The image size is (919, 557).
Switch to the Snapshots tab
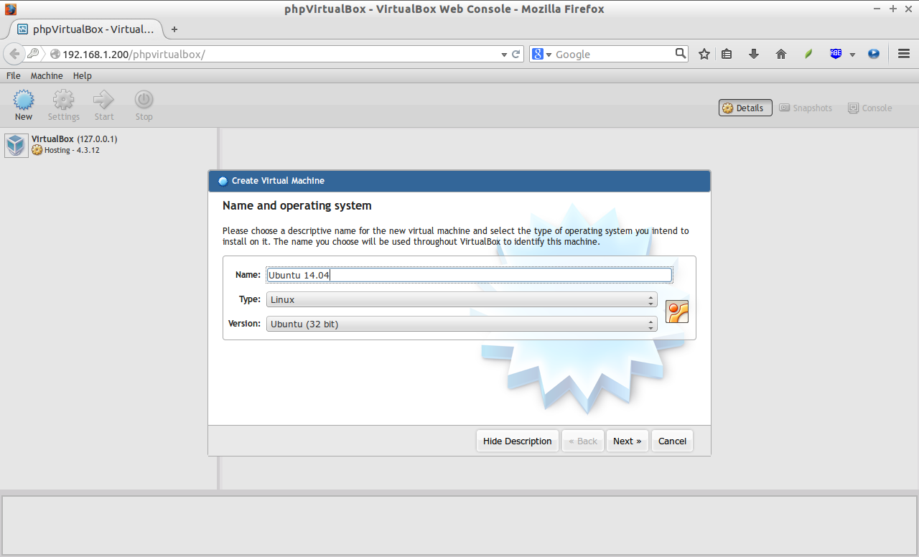coord(806,108)
